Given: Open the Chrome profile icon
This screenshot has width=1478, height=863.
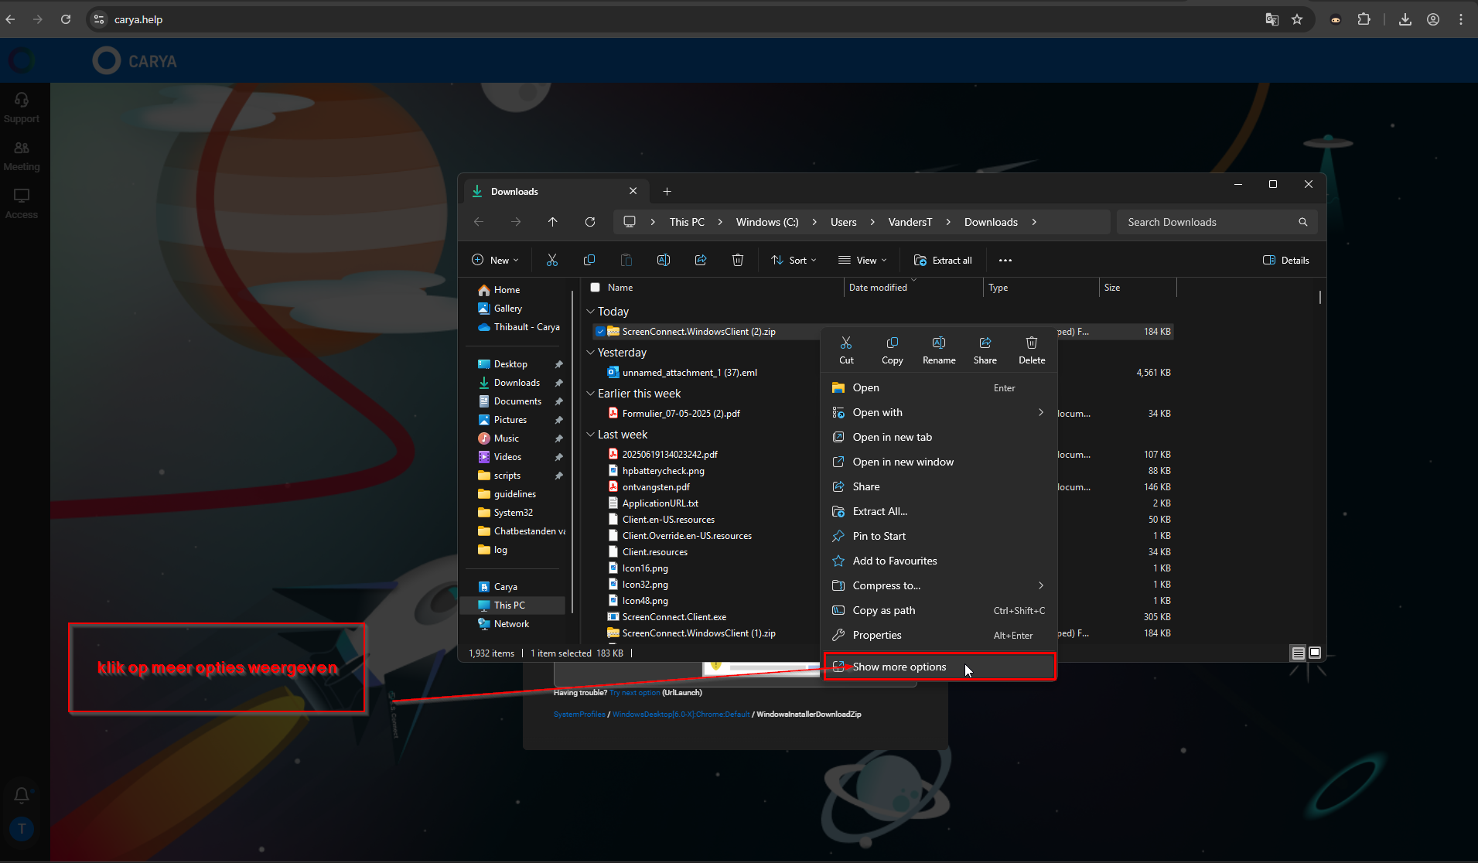Looking at the screenshot, I should (x=1433, y=19).
